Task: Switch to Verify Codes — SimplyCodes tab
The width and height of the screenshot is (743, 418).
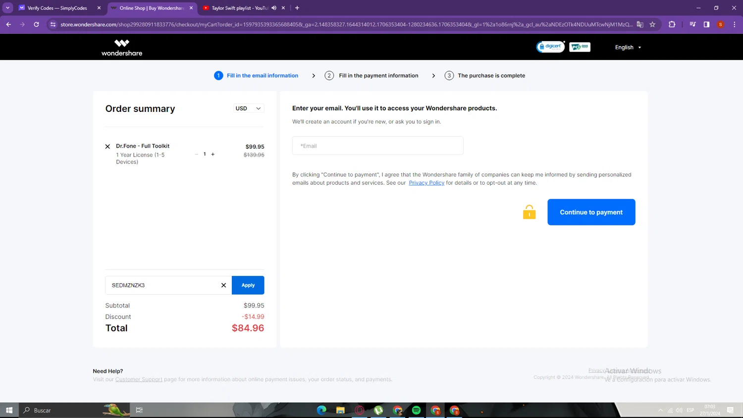Action: click(x=57, y=8)
